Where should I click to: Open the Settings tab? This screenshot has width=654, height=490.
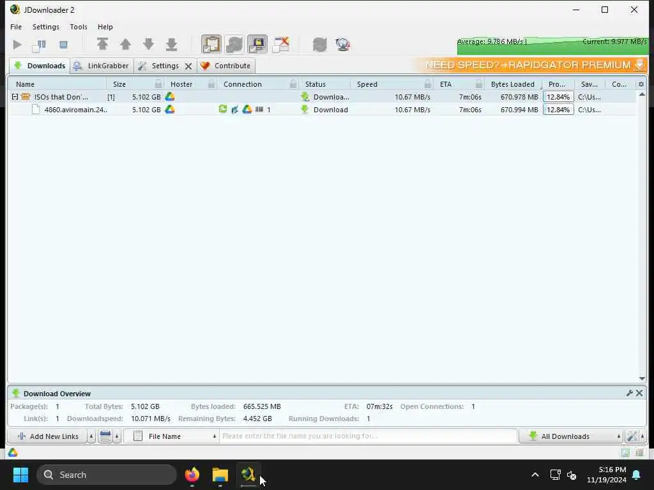pyautogui.click(x=159, y=66)
